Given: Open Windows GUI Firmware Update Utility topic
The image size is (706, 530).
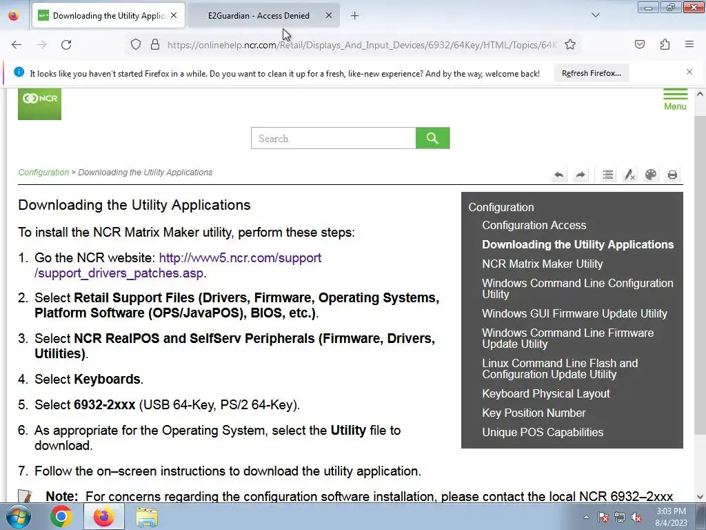Looking at the screenshot, I should coord(574,314).
